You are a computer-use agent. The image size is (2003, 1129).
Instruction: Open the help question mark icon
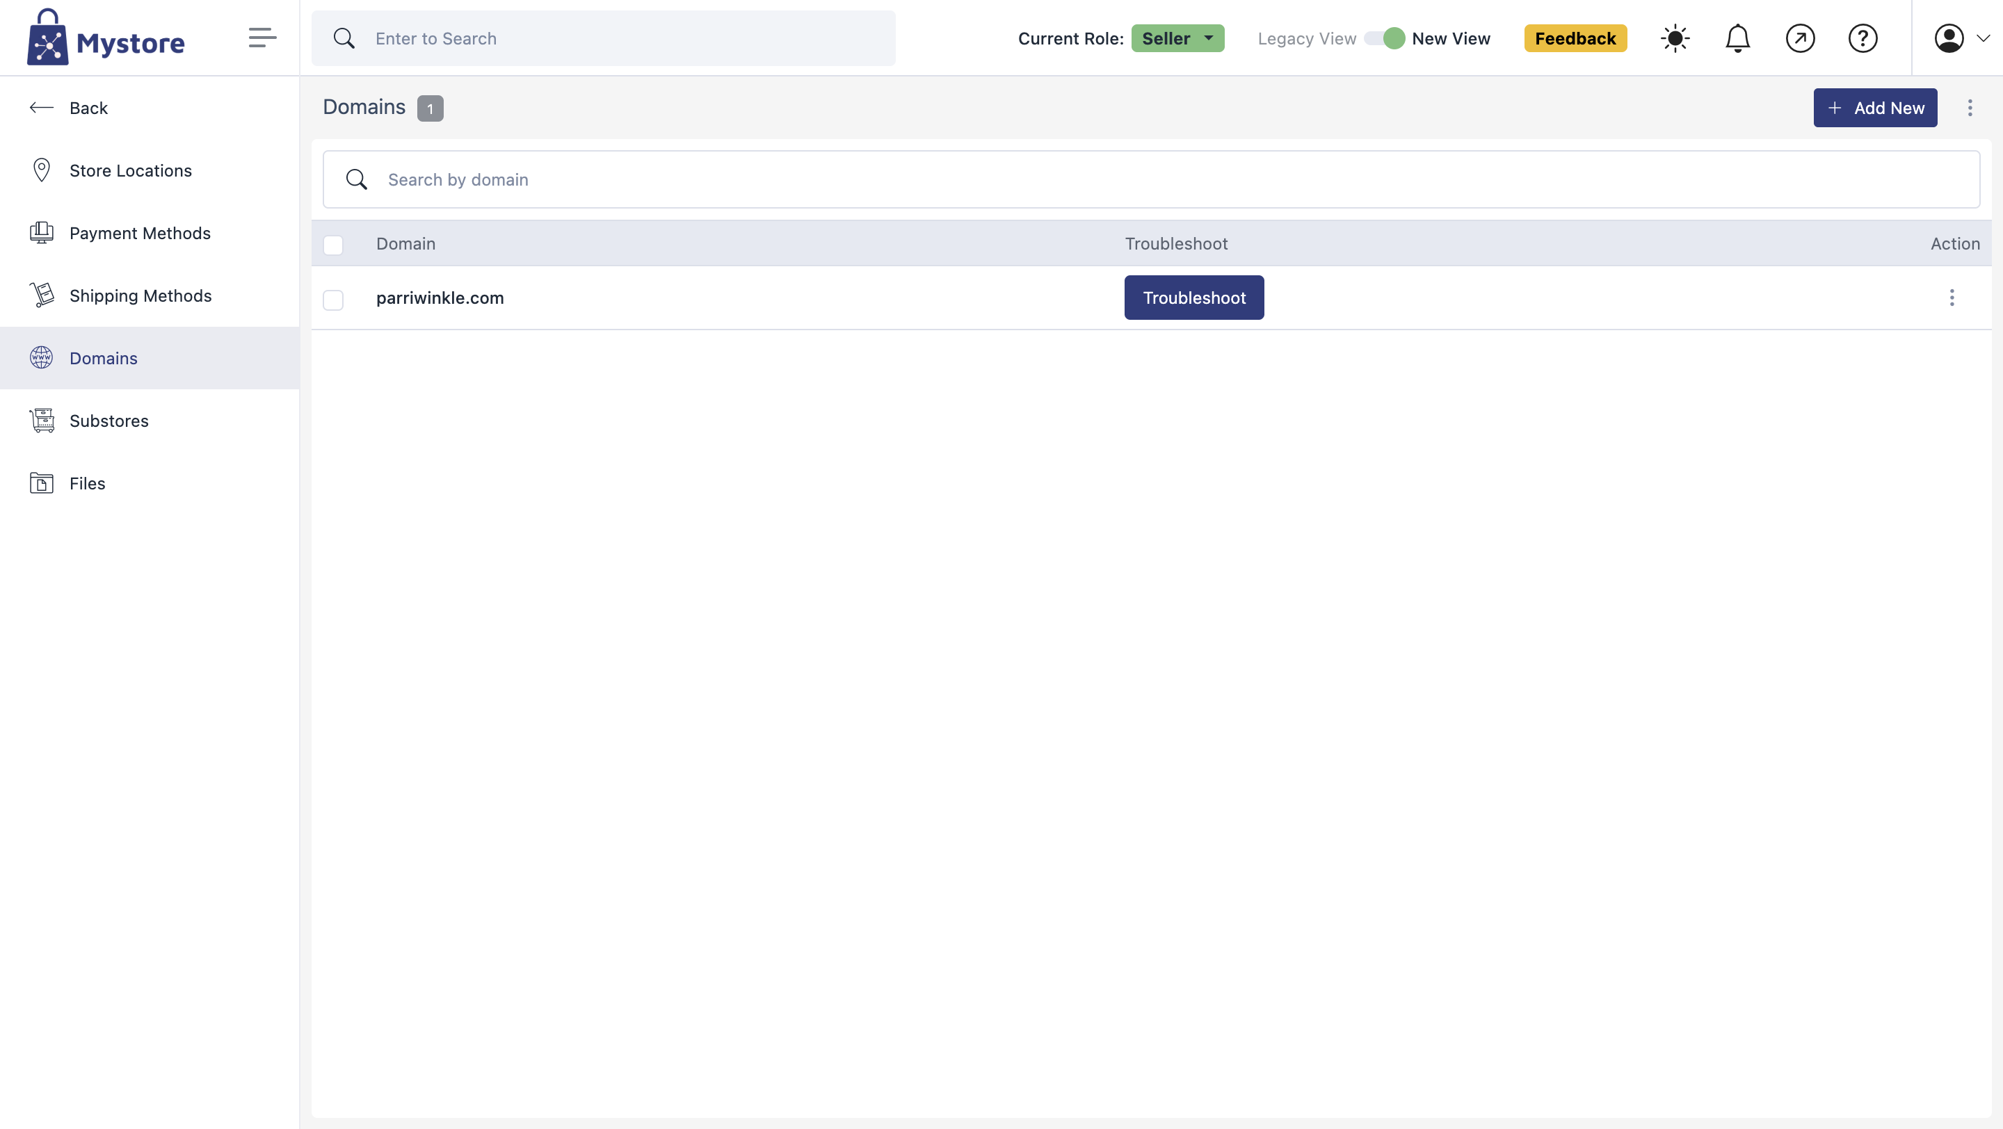pos(1863,38)
